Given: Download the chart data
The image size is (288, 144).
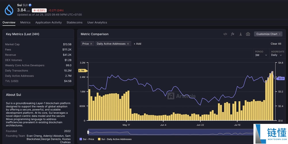Looking at the screenshot, I should point(240,34).
